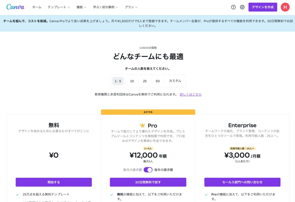
Task: Click the Enterprise plan title
Action: (242, 125)
